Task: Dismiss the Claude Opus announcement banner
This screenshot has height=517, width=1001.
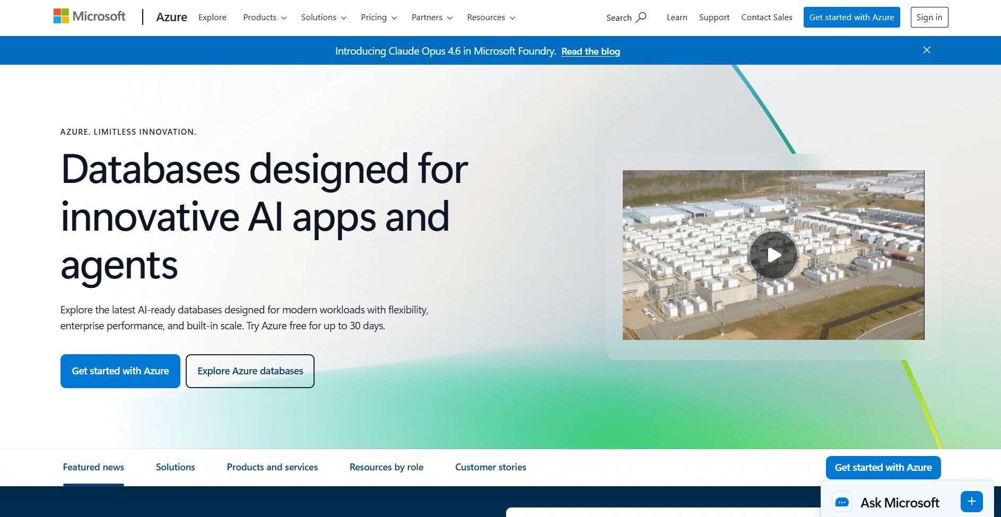Action: pos(926,50)
